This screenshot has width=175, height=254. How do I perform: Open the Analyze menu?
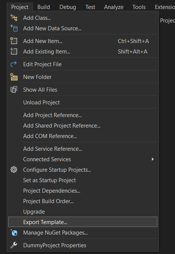tap(114, 7)
